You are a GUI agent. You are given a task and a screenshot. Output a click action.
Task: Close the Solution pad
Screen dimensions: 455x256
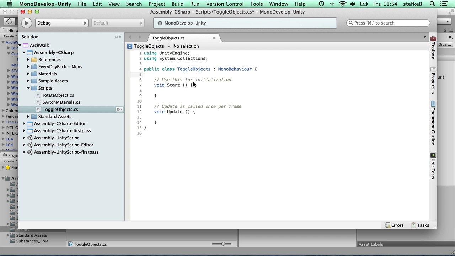coord(120,37)
